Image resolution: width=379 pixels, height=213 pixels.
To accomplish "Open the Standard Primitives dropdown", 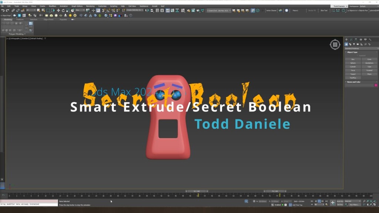I will (x=361, y=48).
